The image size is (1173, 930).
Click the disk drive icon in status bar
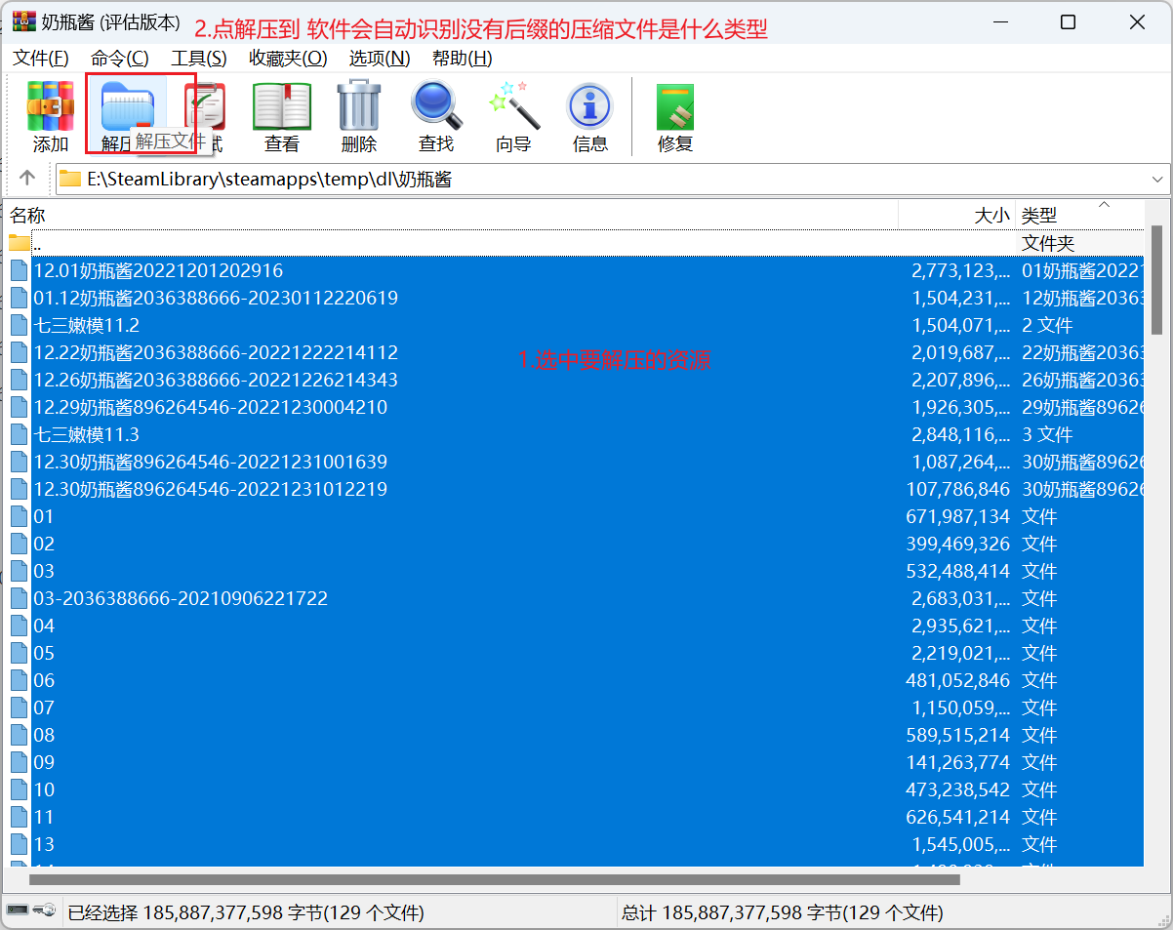[x=18, y=911]
